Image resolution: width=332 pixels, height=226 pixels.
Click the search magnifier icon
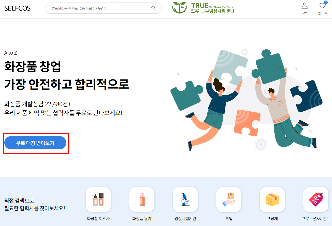point(153,8)
